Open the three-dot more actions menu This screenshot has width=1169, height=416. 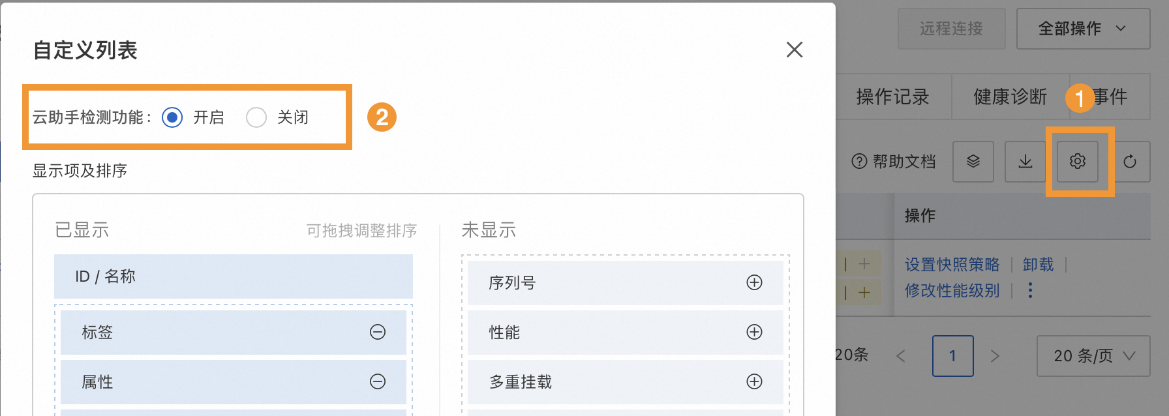(x=1030, y=290)
